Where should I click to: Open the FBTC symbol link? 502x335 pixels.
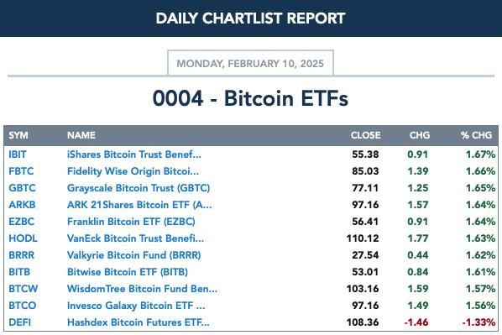point(21,171)
